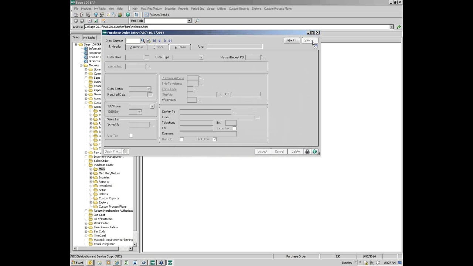Image resolution: width=473 pixels, height=266 pixels.
Task: Toggle the Use Tax checkbox
Action: point(131,136)
